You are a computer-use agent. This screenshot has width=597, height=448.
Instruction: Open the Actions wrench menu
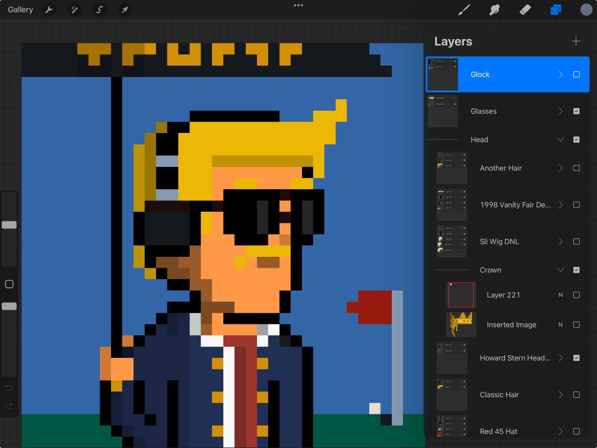49,9
